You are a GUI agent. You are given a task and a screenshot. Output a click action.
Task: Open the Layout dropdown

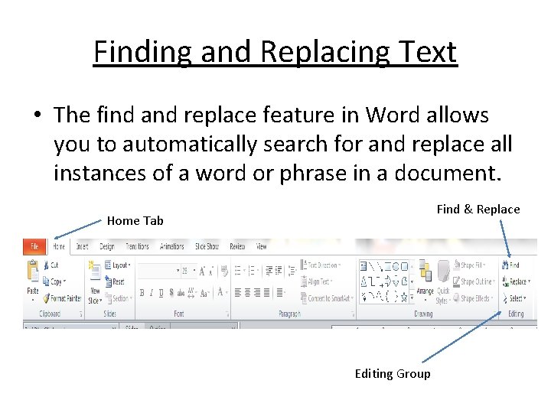(118, 265)
